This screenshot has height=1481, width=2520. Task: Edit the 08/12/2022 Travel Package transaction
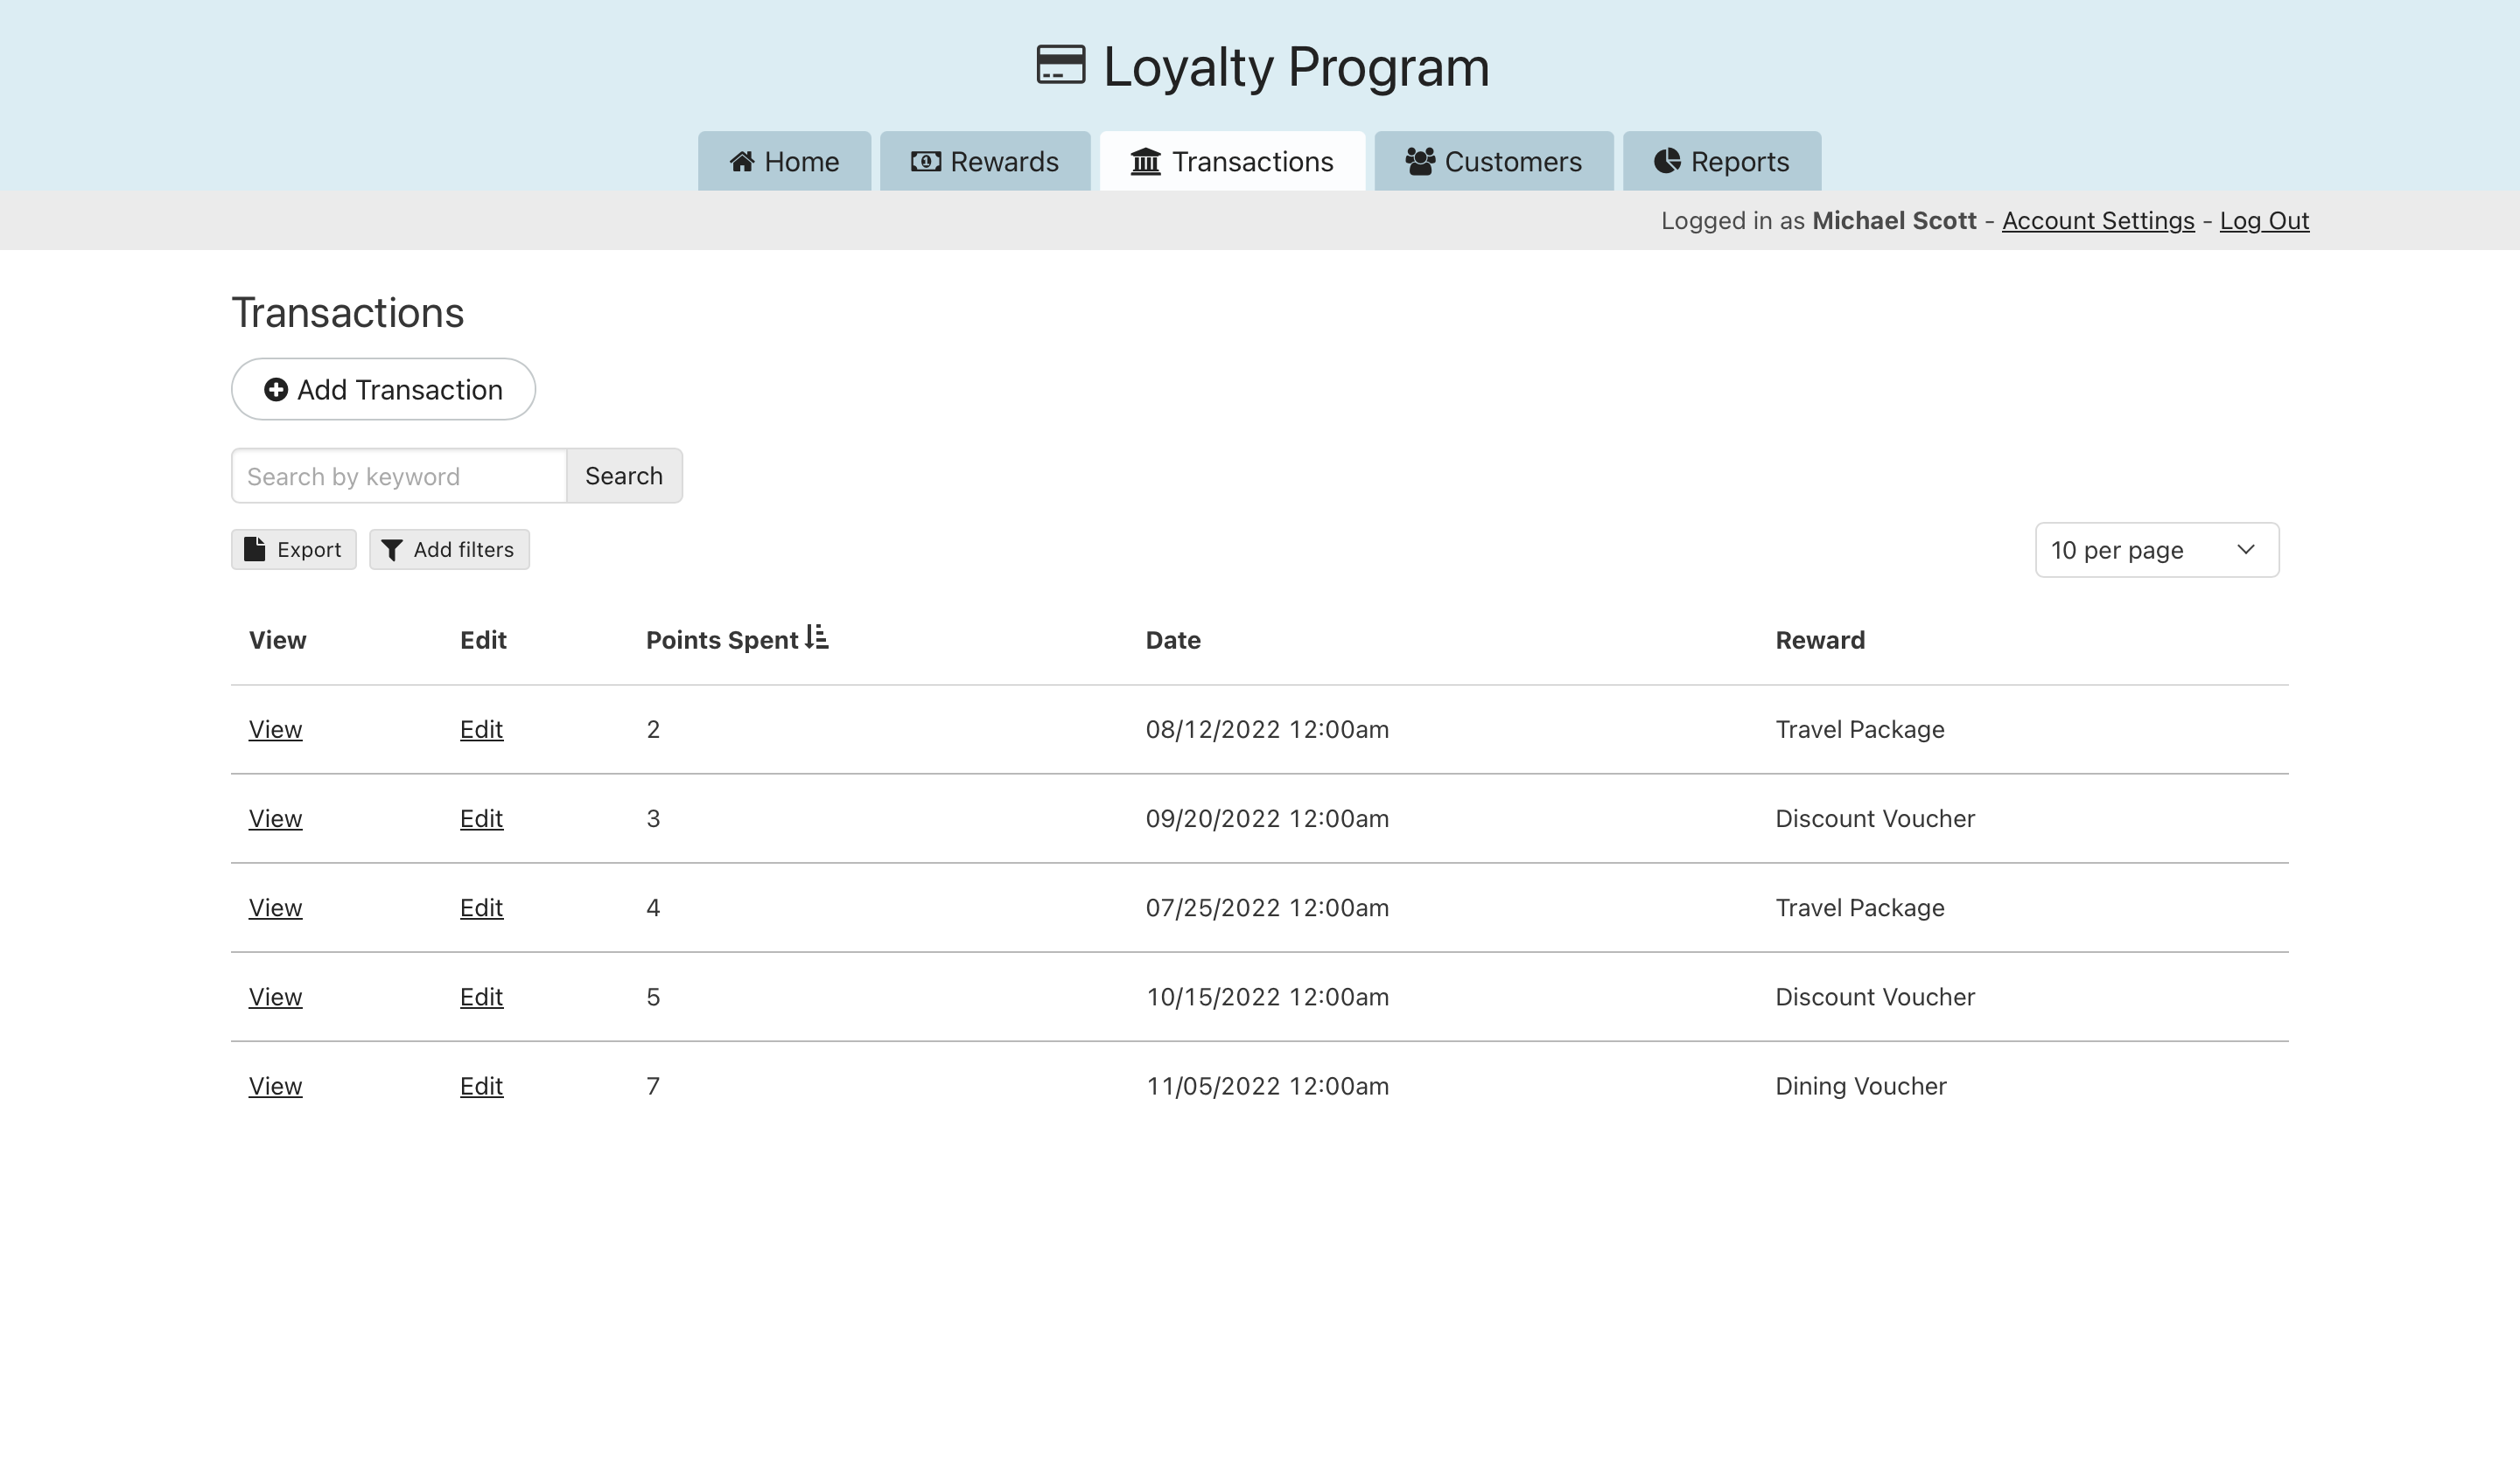[x=481, y=729]
